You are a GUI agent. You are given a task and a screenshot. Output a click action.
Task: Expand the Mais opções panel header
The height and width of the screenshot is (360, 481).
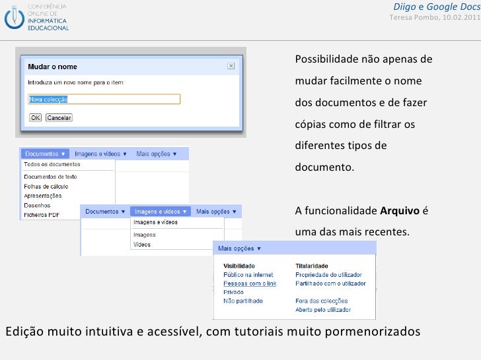(x=240, y=249)
